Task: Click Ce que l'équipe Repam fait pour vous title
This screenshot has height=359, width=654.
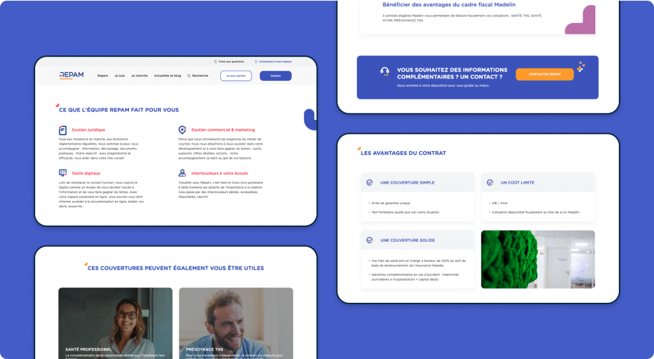Action: (119, 110)
